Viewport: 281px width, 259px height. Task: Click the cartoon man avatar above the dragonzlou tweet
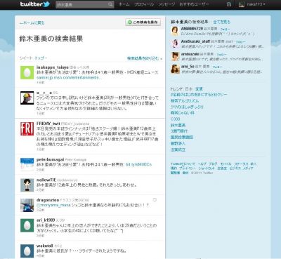pyautogui.click(x=27, y=185)
